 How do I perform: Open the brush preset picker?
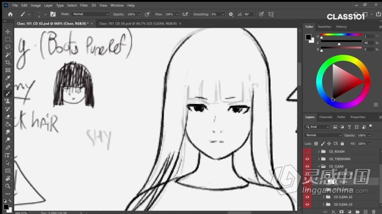click(45, 14)
